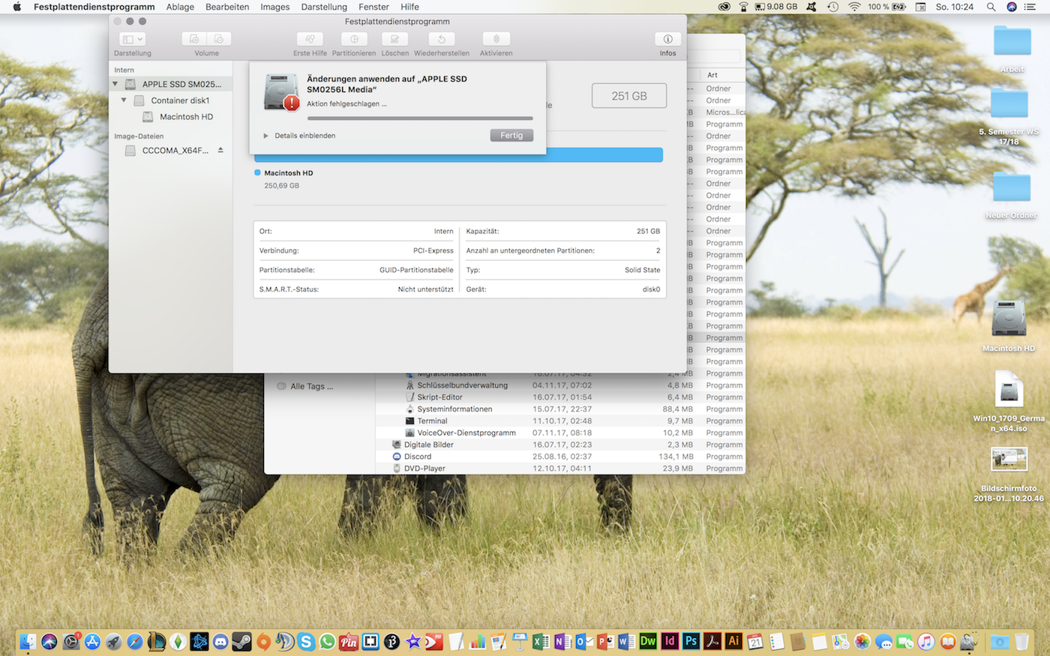Select Macintosh HD in the sidebar
This screenshot has height=656, width=1050.
click(186, 117)
